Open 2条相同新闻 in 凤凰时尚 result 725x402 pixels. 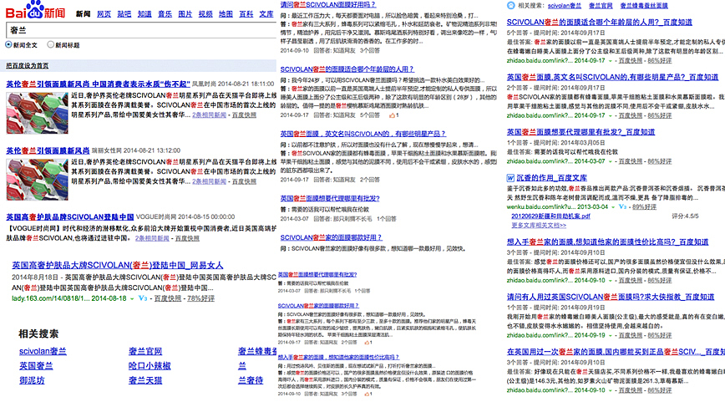210,115
